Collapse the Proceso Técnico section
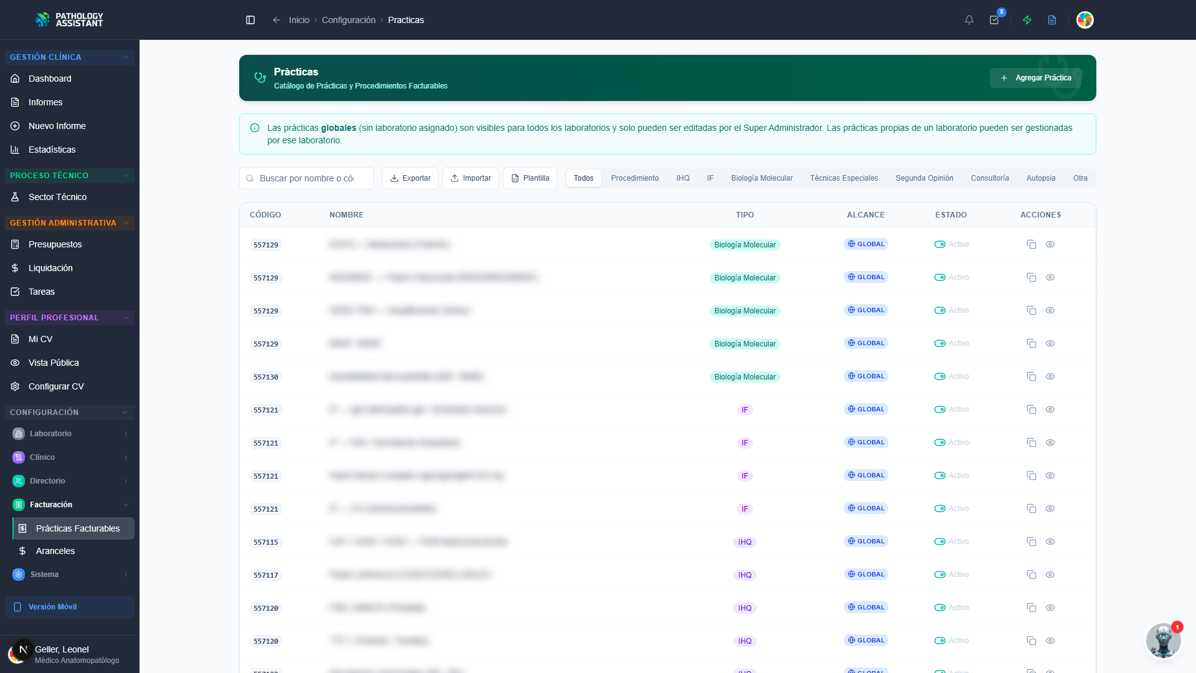This screenshot has width=1196, height=673. click(x=70, y=176)
